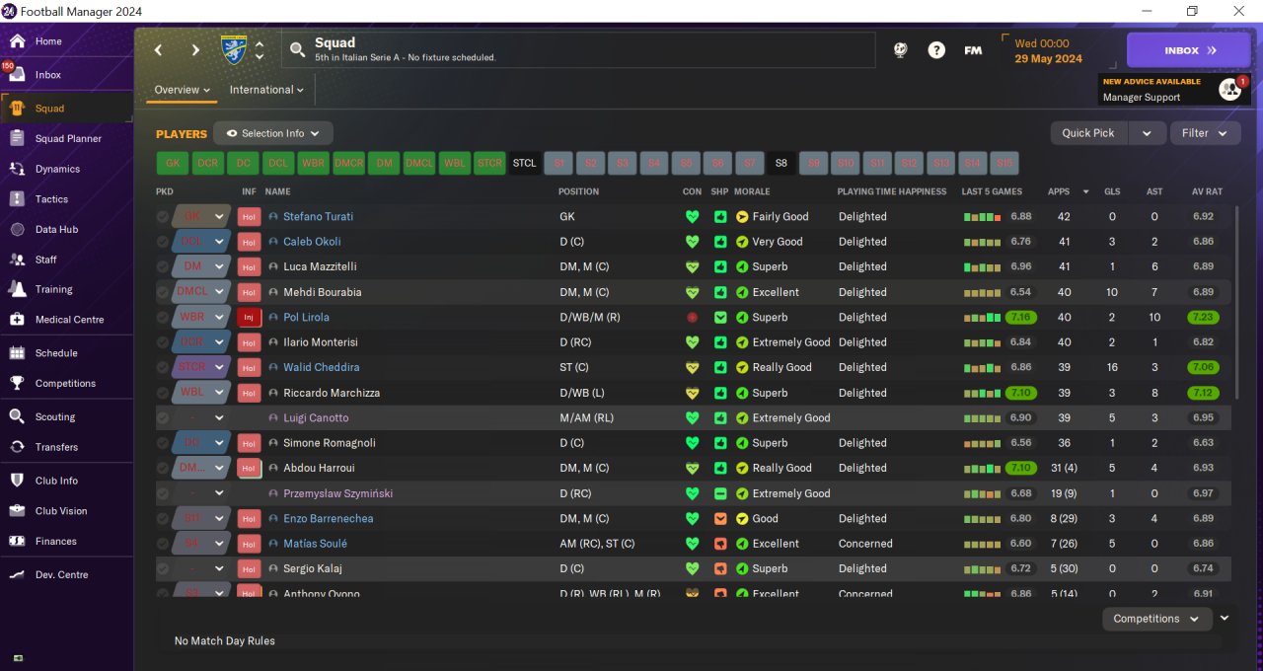The height and width of the screenshot is (671, 1263).
Task: Toggle pick checkbox for Stefano Turati
Action: coord(163,217)
